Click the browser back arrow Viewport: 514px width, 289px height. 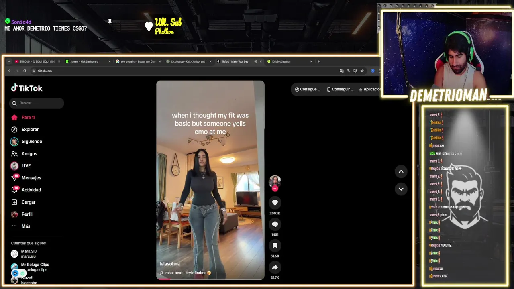(x=9, y=71)
